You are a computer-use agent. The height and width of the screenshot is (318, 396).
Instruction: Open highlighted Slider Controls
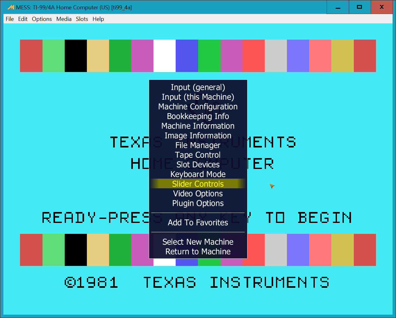198,184
